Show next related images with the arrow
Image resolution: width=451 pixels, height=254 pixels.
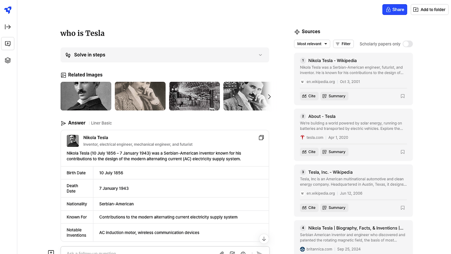coord(269,96)
